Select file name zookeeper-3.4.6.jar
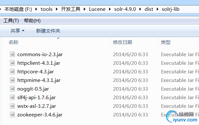199x125 pixels. click(x=40, y=115)
